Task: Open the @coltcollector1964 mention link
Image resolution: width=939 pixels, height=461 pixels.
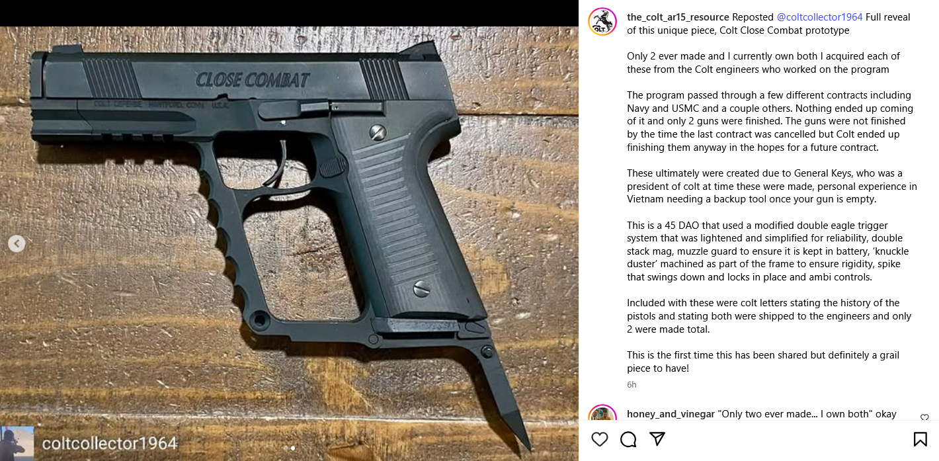Action: (x=819, y=17)
